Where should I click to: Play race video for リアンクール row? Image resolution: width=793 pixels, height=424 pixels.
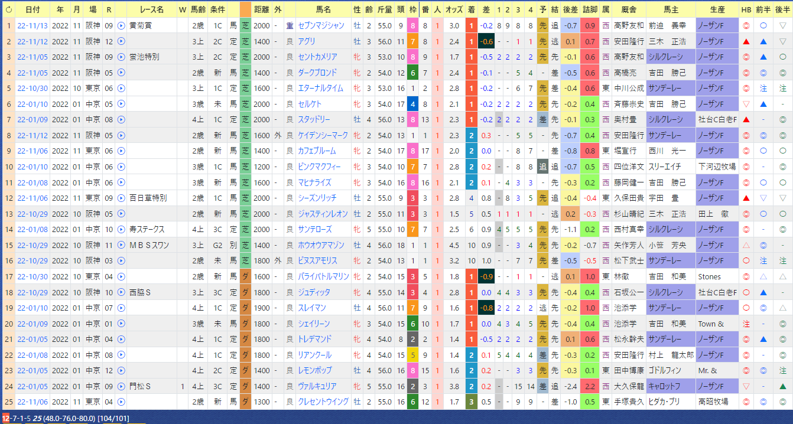pos(121,355)
